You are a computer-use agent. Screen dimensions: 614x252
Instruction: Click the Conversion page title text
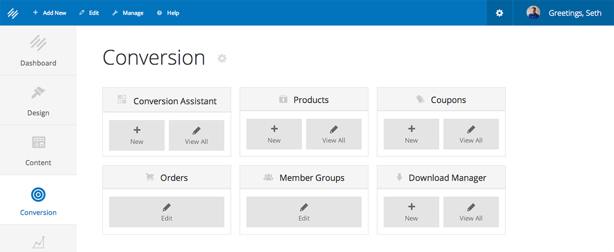click(154, 57)
